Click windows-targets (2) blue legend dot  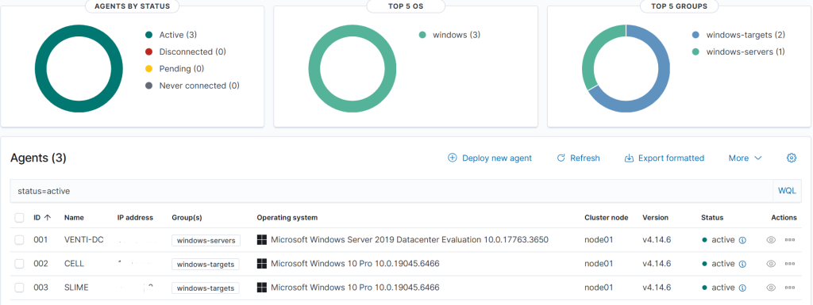(695, 35)
